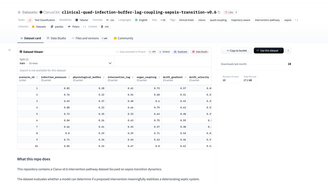Copy the dataset name with the copy icon
Viewport: 328px width, 184px height.
219,12
